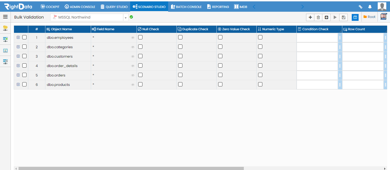This screenshot has width=390, height=170.
Task: Click the open folder sidebar icon
Action: point(5,28)
